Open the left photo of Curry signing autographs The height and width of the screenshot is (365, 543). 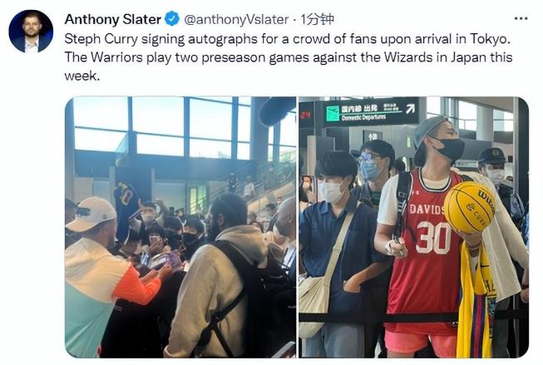[x=180, y=227]
